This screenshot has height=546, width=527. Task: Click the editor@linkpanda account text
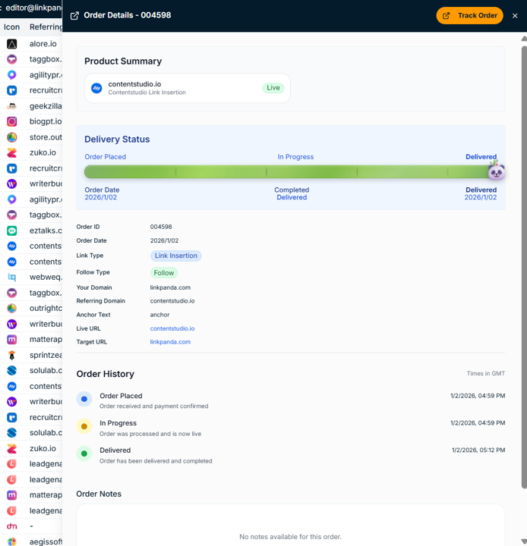tap(34, 8)
